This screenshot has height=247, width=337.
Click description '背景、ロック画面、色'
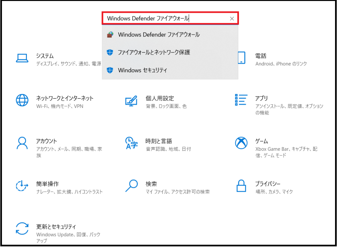tap(166, 106)
